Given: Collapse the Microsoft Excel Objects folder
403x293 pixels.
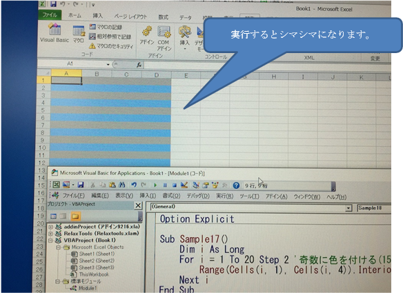Looking at the screenshot, I should tap(59, 247).
